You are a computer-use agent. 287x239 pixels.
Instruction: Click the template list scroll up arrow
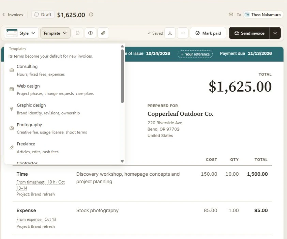[122, 46]
